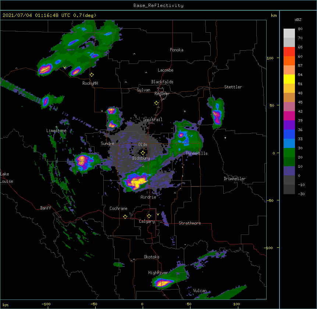Click the -30 dBZ value in the legend
This screenshot has height=309, width=317.
point(301,194)
